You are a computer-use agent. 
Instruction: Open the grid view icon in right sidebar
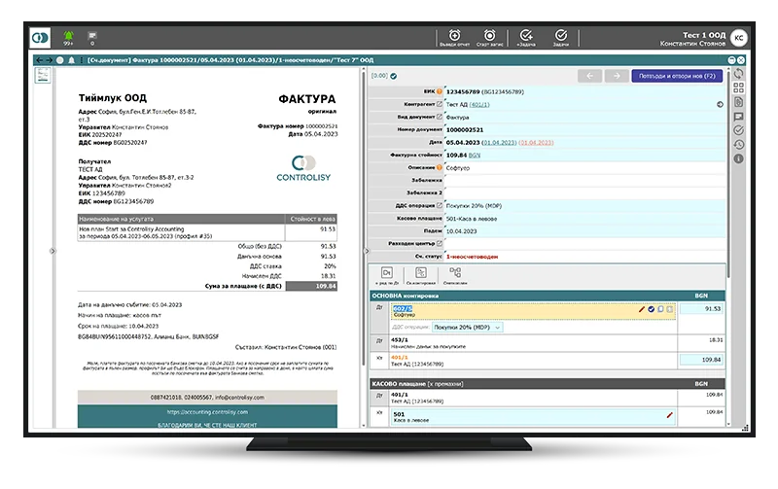coord(738,87)
